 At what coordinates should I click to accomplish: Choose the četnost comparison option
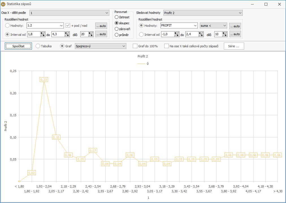click(x=116, y=17)
